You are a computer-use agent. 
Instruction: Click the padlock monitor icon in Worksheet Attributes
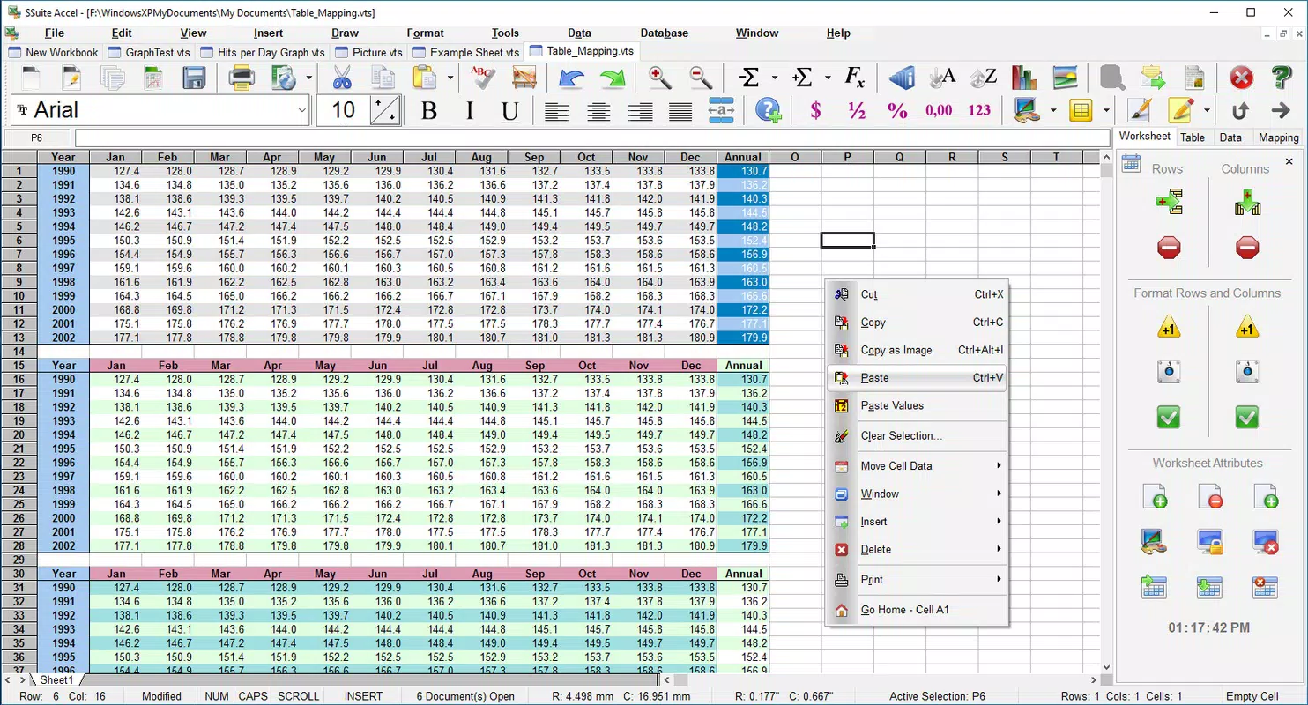[x=1210, y=541]
